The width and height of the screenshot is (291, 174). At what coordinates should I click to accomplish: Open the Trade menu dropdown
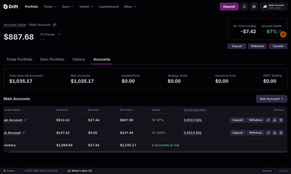coord(50,7)
